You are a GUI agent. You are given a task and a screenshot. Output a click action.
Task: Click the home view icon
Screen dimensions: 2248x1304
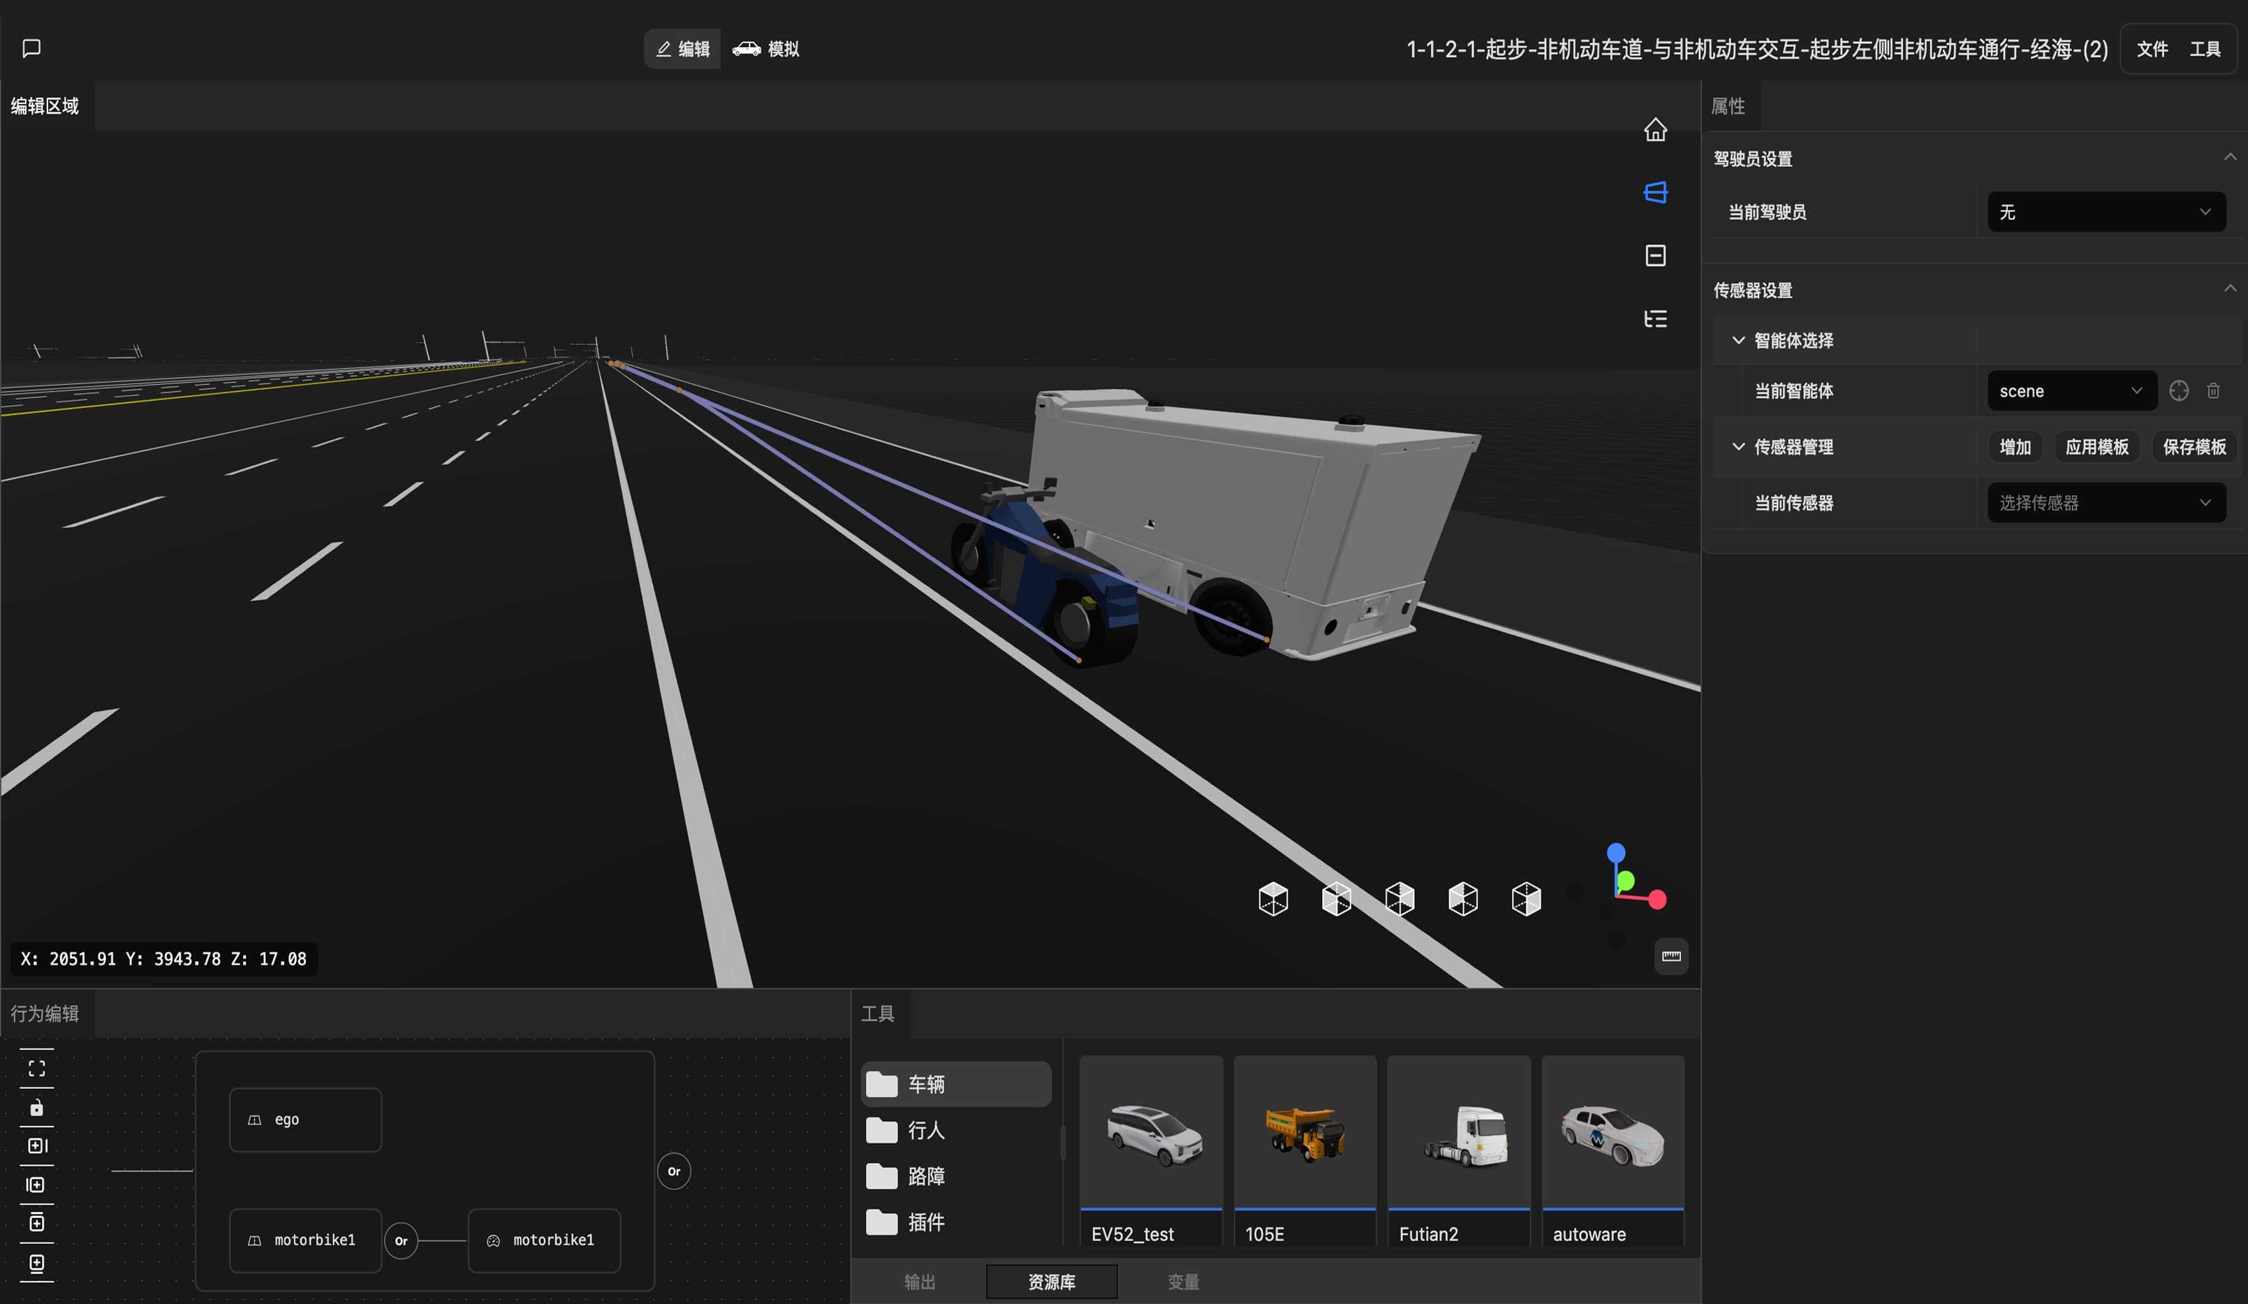tap(1655, 129)
